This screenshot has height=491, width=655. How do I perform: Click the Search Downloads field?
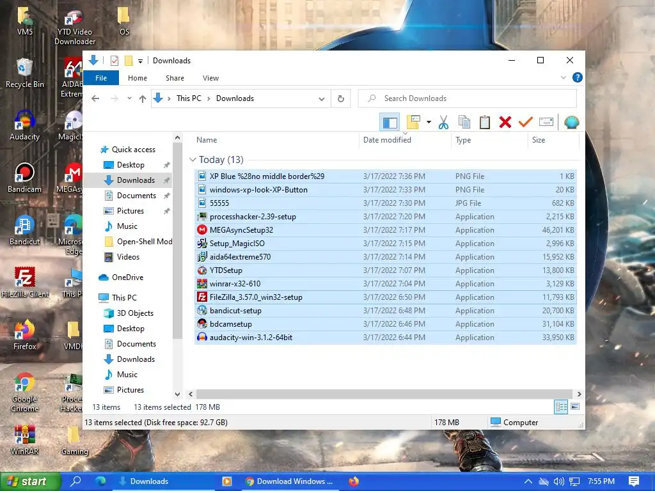pyautogui.click(x=468, y=98)
